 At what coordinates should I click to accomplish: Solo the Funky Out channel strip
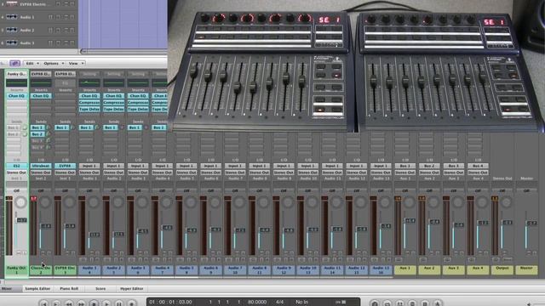point(25,253)
